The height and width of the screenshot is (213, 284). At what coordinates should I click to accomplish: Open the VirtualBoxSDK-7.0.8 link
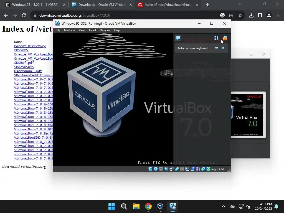click(x=34, y=138)
